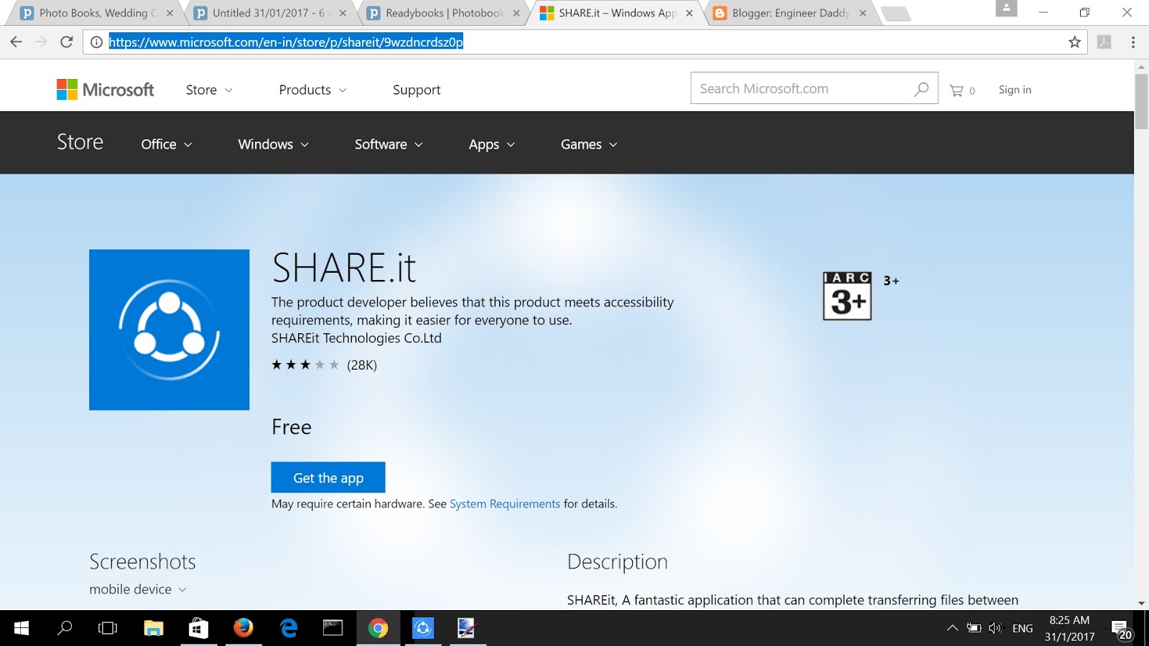Expand the Software menu
The image size is (1149, 646).
point(389,144)
